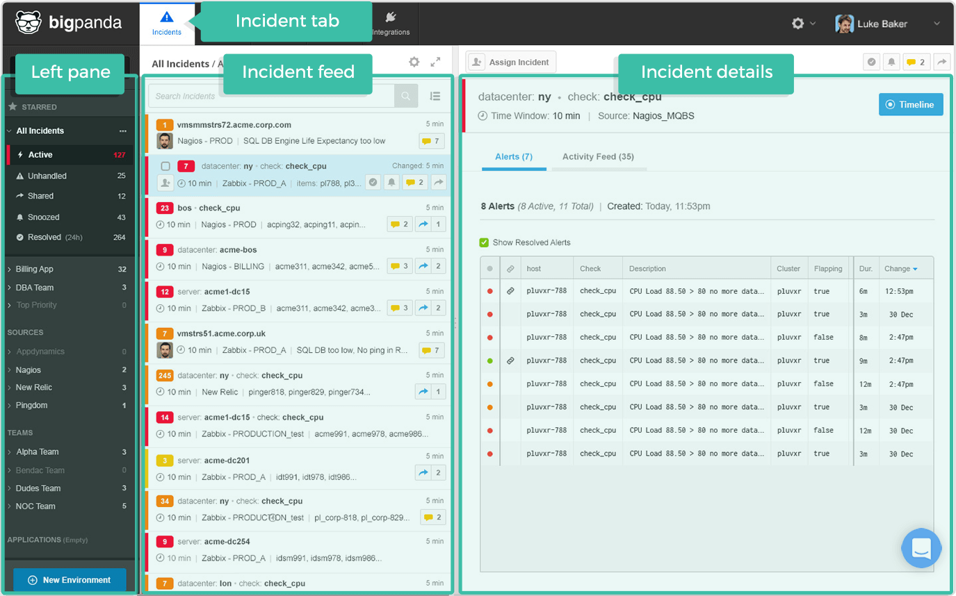Image resolution: width=956 pixels, height=596 pixels.
Task: Open the top-bar settings gear dropdown
Action: pos(803,23)
